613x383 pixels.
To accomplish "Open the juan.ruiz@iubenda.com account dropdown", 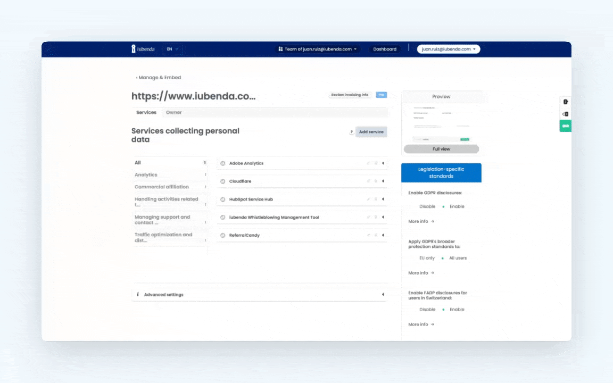I will point(449,49).
